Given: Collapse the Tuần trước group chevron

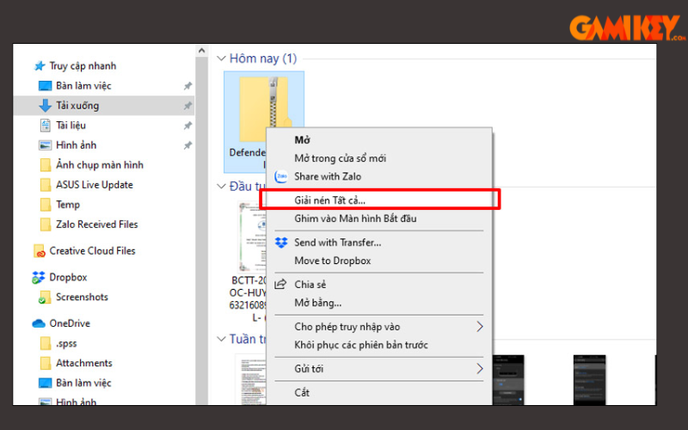Looking at the screenshot, I should click(x=222, y=339).
